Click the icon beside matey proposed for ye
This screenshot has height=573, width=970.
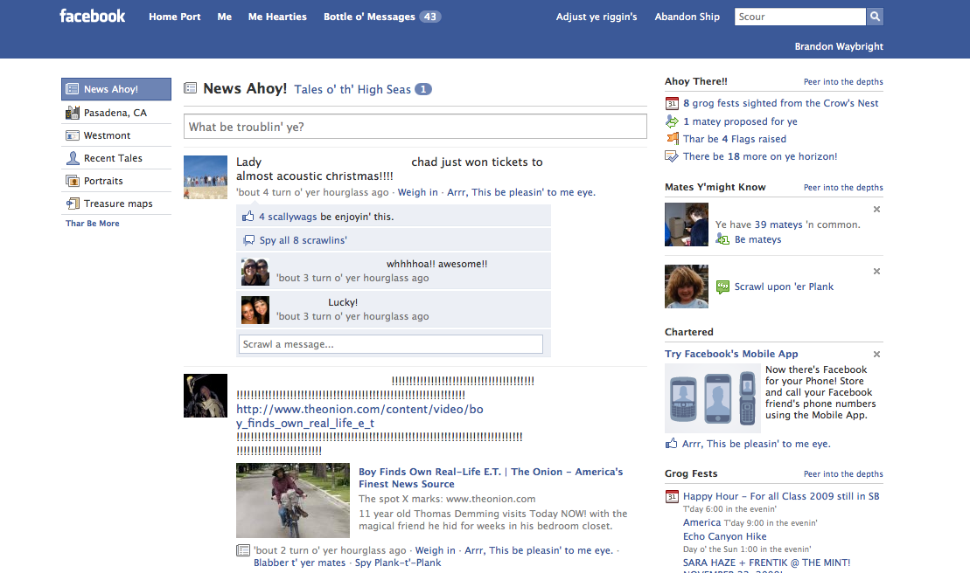tap(672, 121)
